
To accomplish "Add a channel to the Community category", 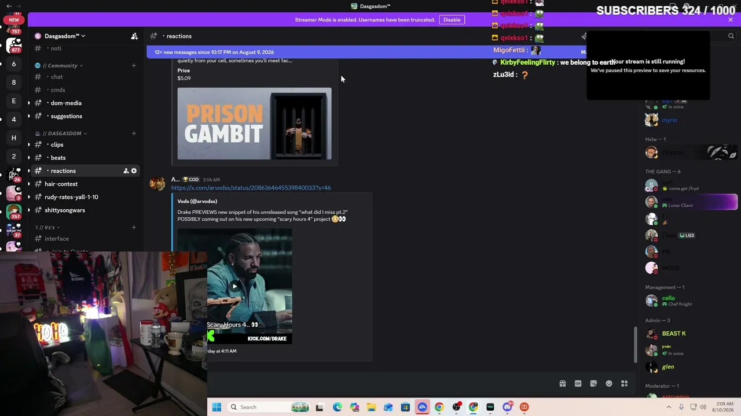I will tap(134, 65).
